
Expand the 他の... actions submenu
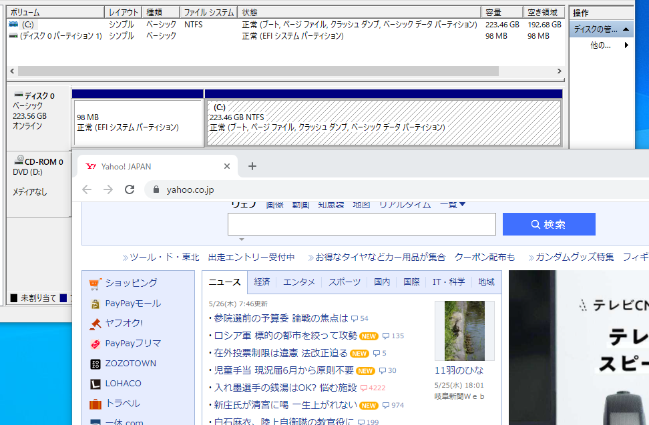coord(626,45)
